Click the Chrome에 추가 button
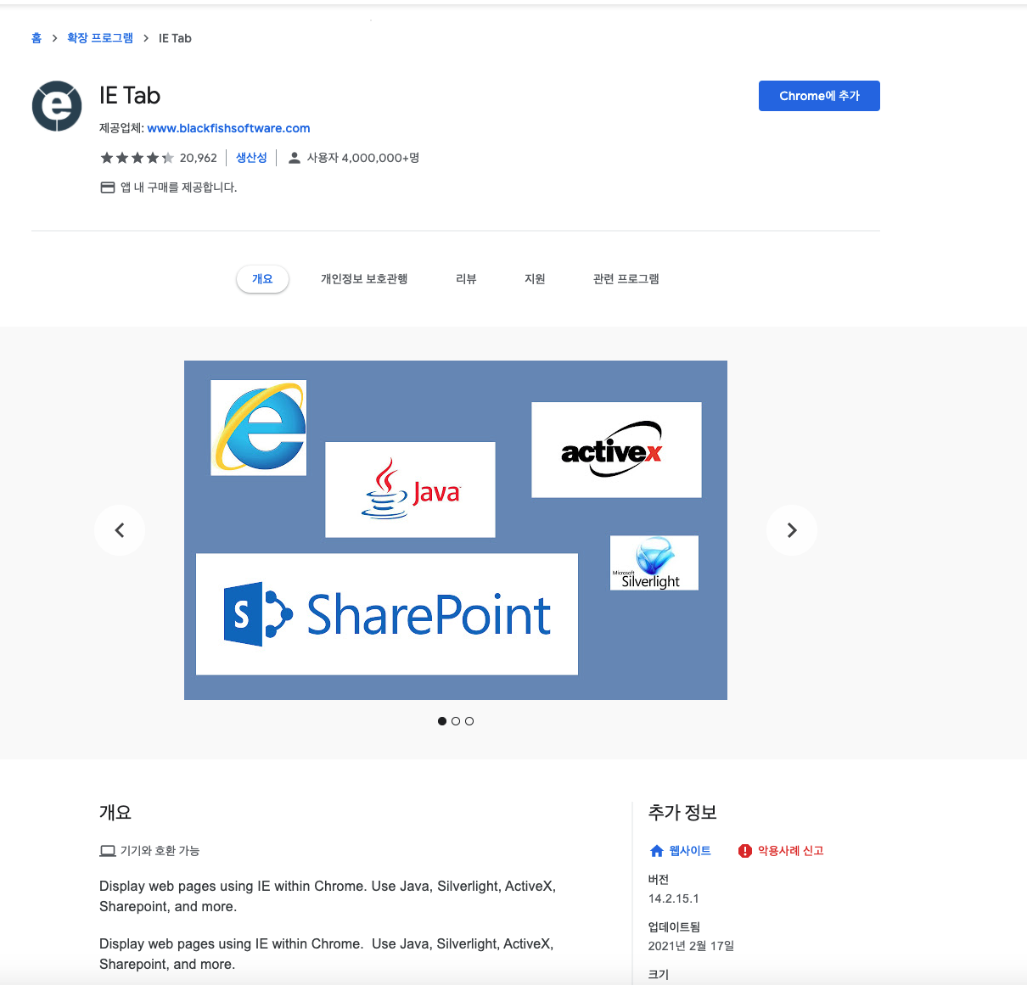The image size is (1027, 985). (x=819, y=96)
